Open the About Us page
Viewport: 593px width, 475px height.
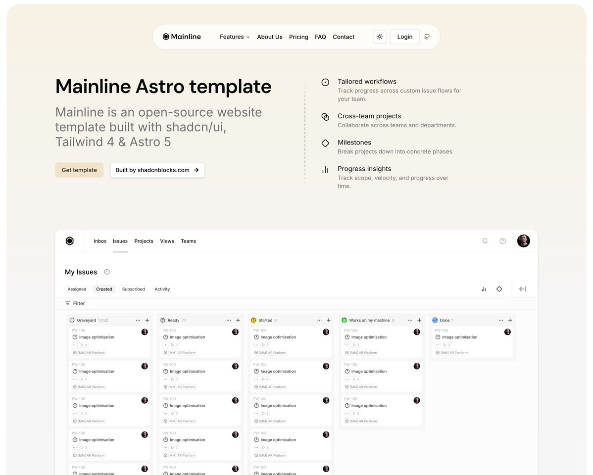click(x=270, y=37)
